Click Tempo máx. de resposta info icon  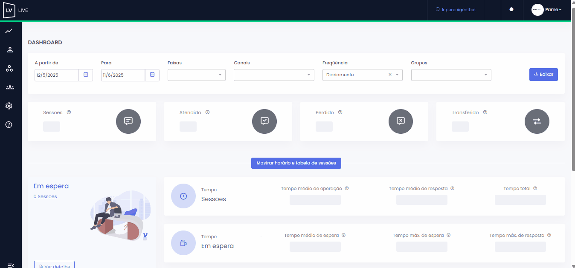click(549, 235)
